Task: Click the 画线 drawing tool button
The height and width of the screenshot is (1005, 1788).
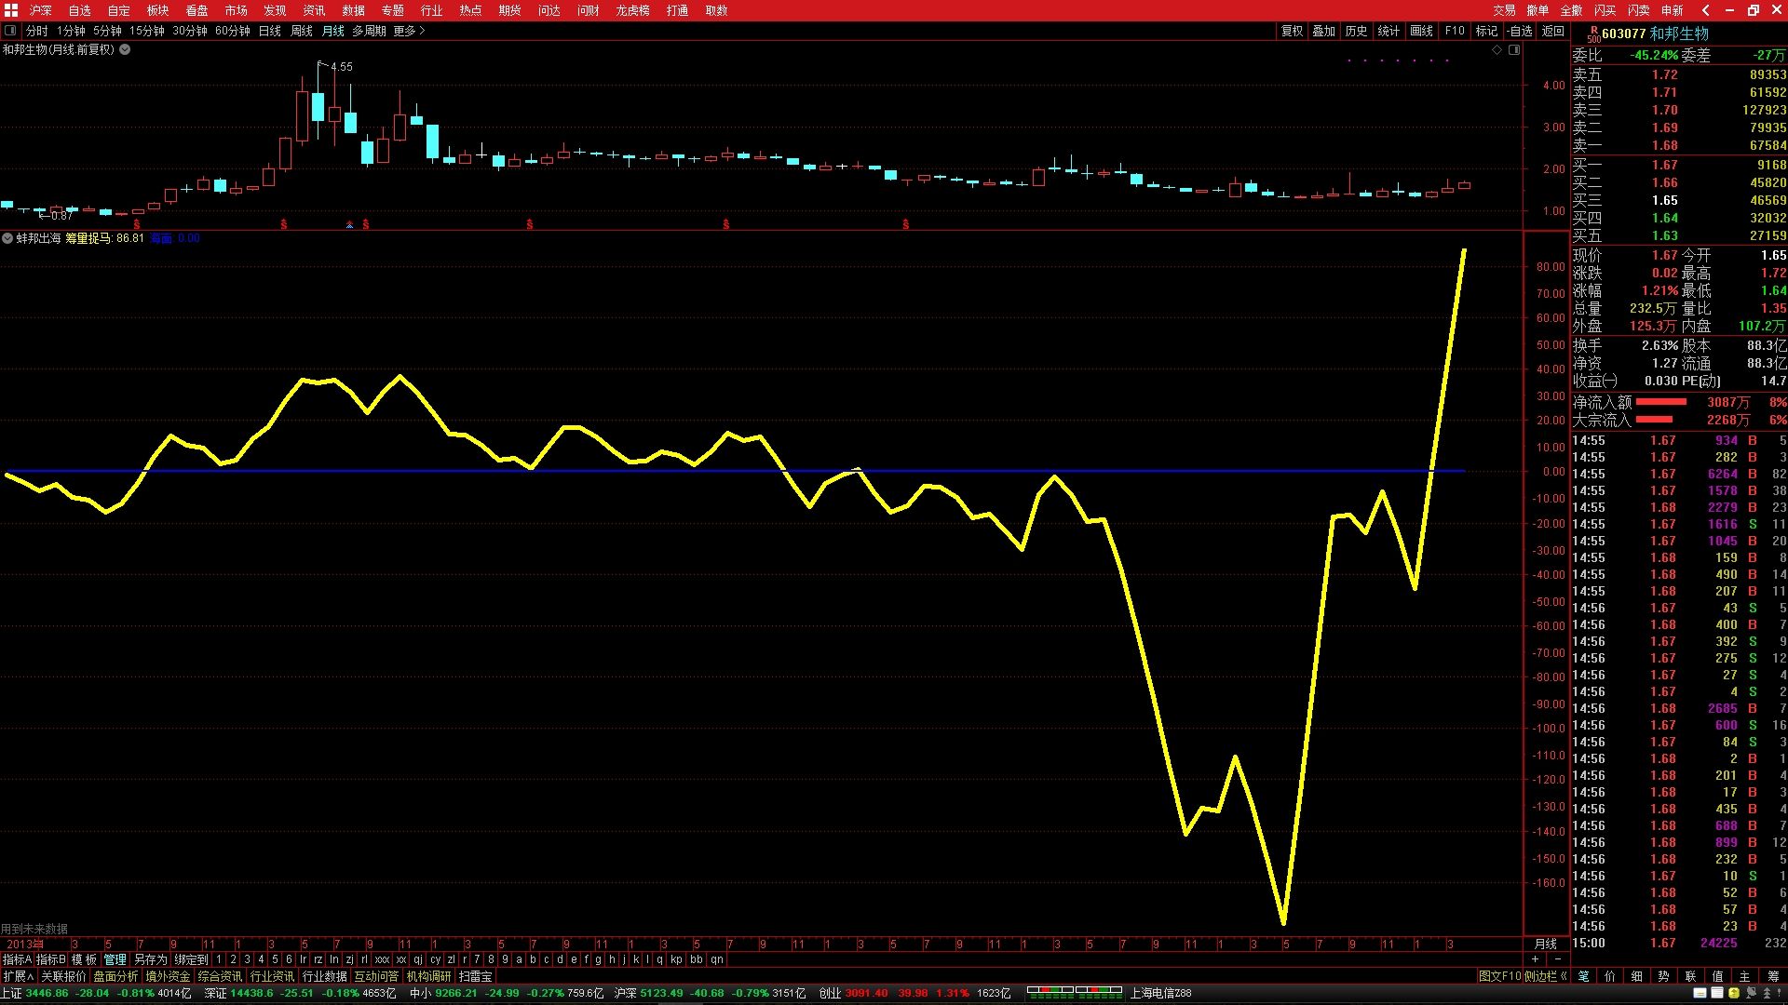Action: tap(1421, 31)
